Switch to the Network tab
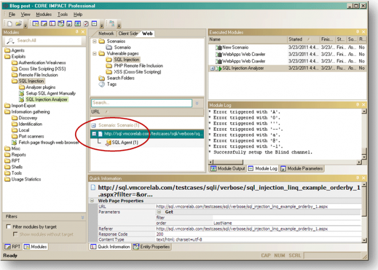This screenshot has height=270, width=378. [106, 34]
